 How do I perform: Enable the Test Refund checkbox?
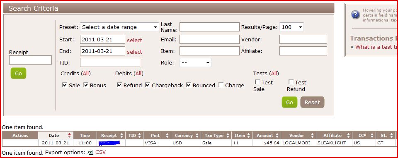(x=291, y=82)
